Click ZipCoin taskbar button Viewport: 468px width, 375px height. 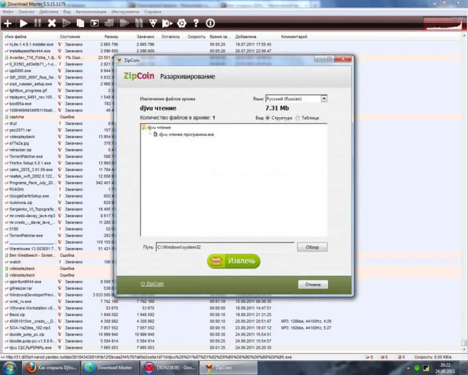tap(228, 367)
